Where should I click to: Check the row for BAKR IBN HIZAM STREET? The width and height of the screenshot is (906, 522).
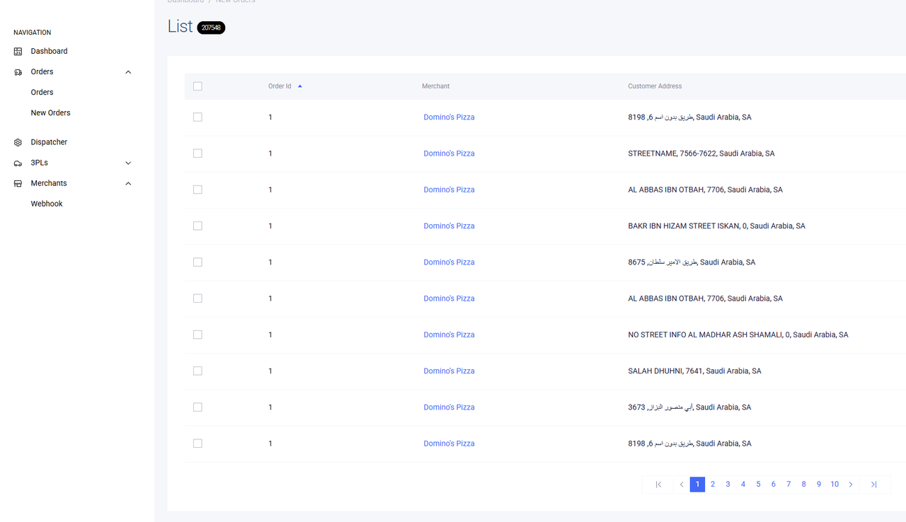pos(197,226)
